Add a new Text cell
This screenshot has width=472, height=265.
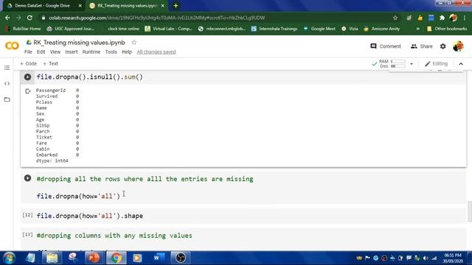tap(51, 64)
